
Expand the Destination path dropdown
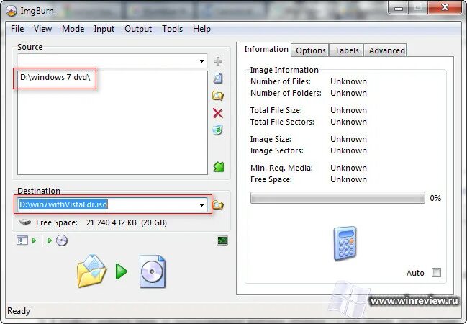click(x=201, y=204)
